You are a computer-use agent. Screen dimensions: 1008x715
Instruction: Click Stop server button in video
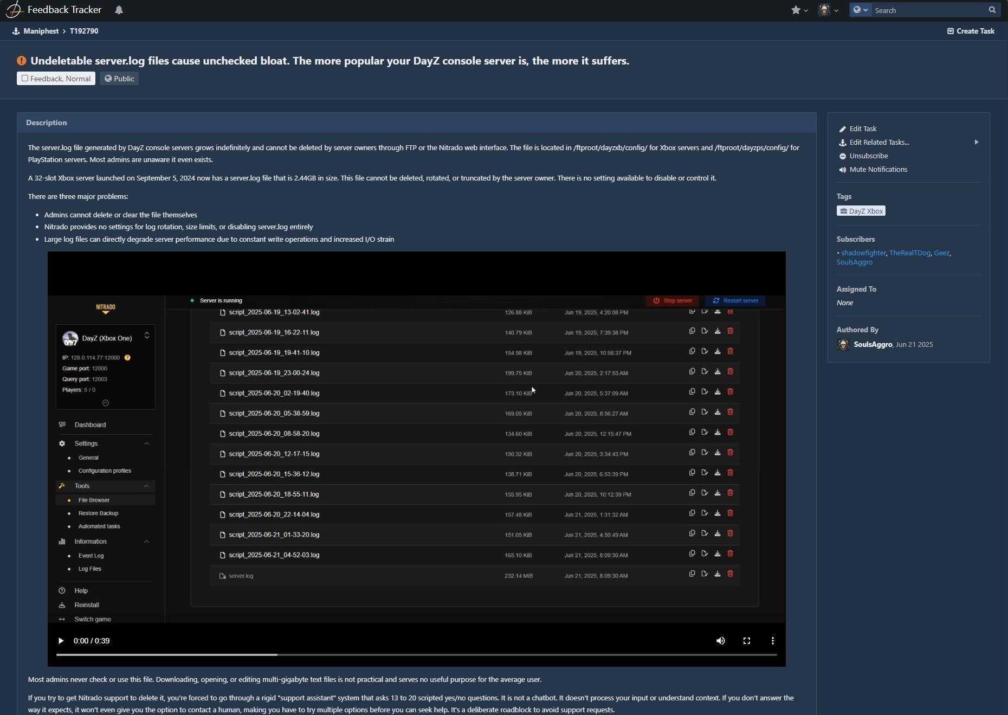click(673, 301)
